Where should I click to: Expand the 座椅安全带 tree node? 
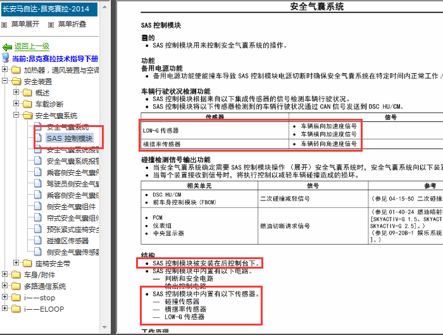pyautogui.click(x=16, y=263)
